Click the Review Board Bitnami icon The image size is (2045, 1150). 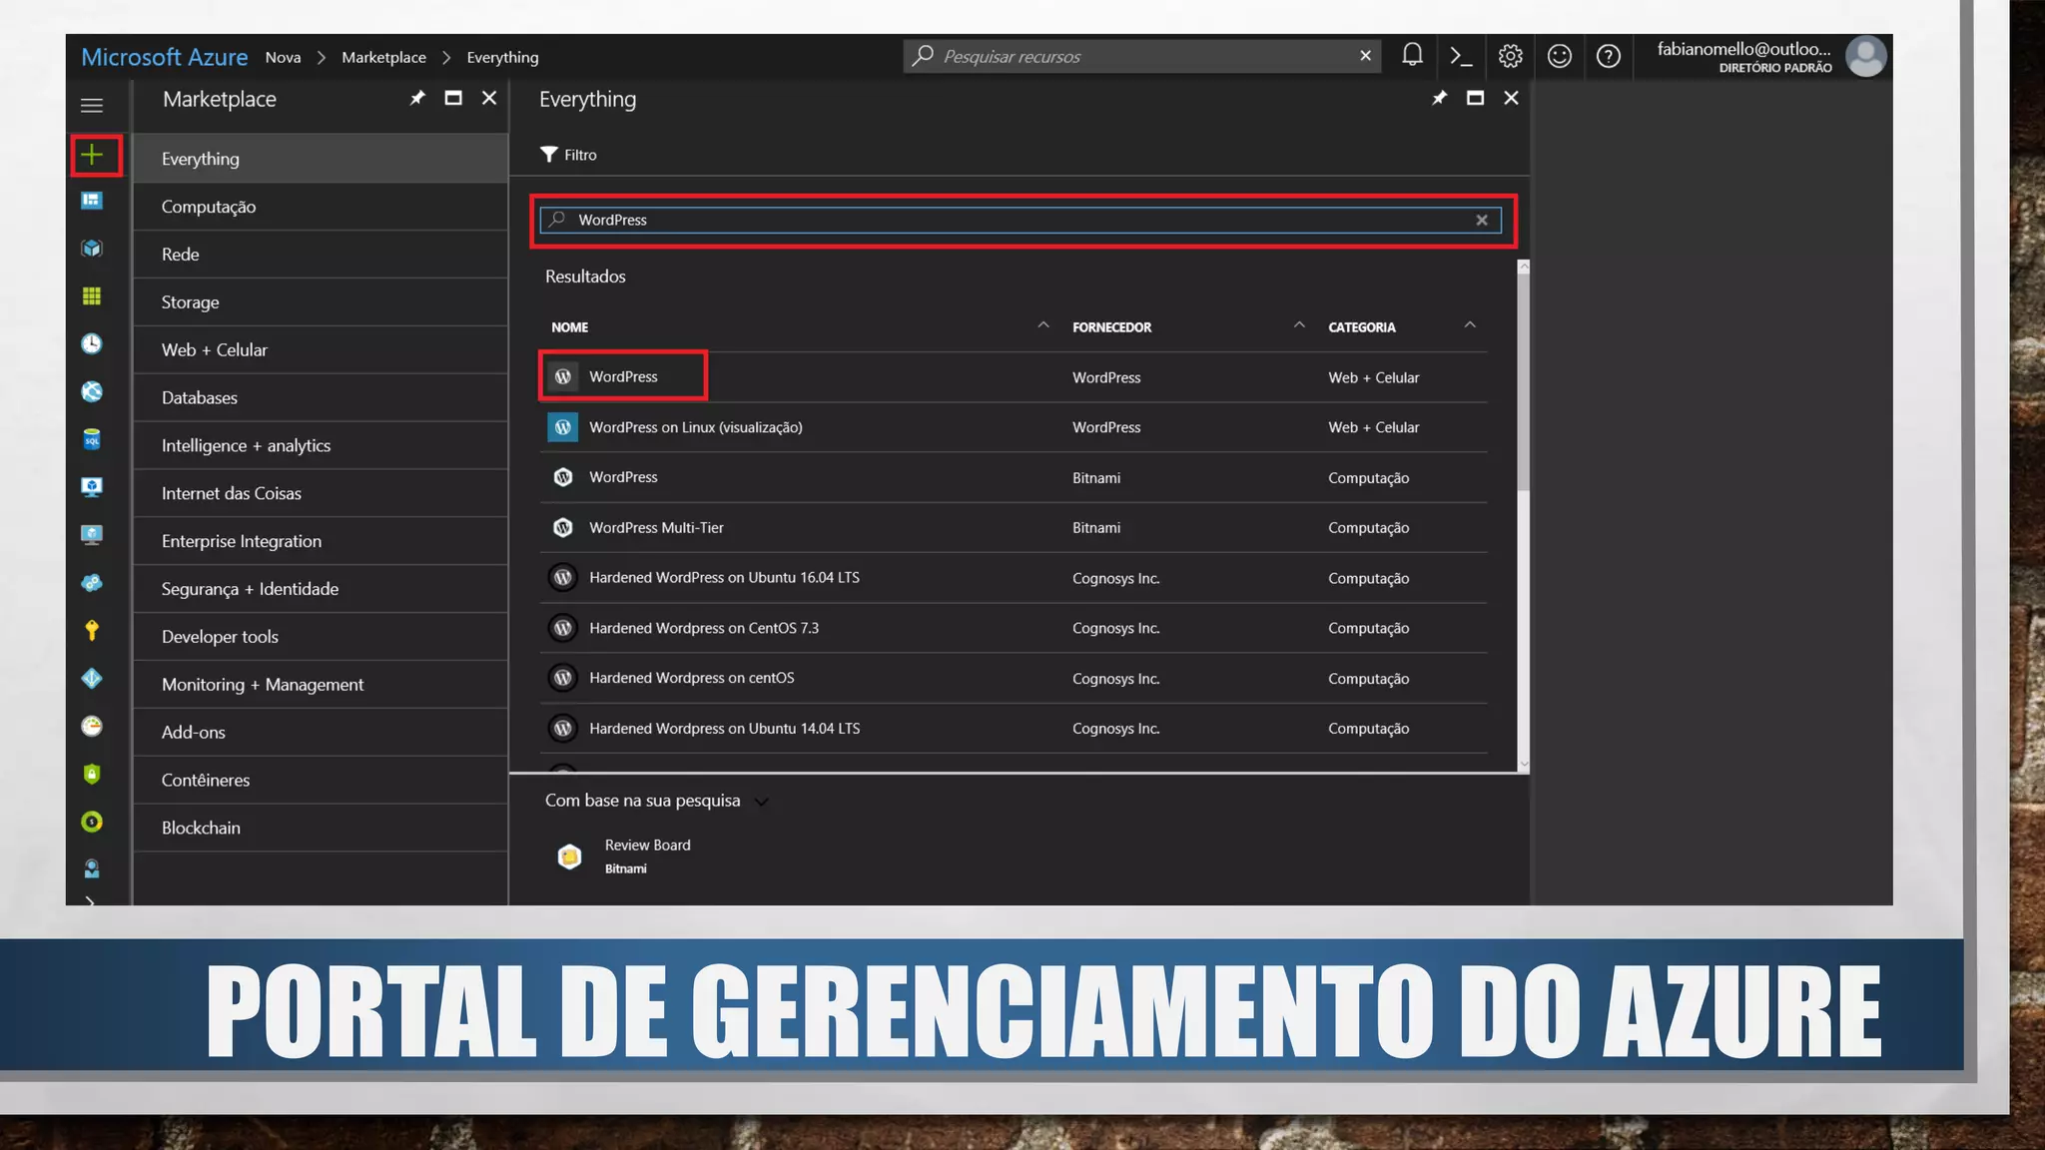[569, 856]
